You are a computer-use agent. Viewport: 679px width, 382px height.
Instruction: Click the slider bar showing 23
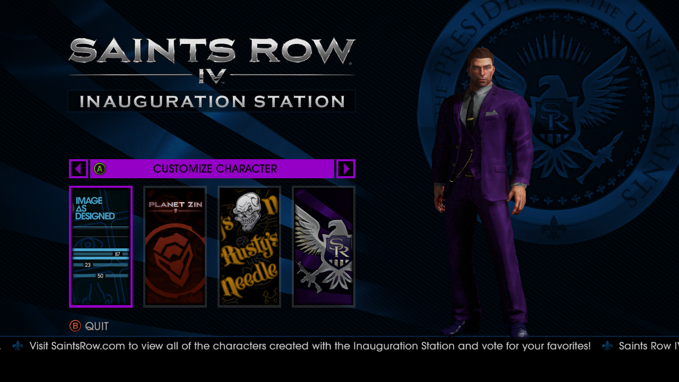[101, 264]
